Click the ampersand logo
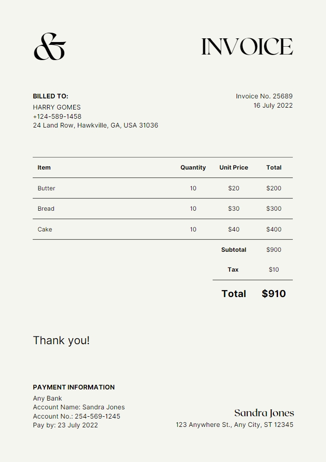The height and width of the screenshot is (462, 326). (50, 47)
